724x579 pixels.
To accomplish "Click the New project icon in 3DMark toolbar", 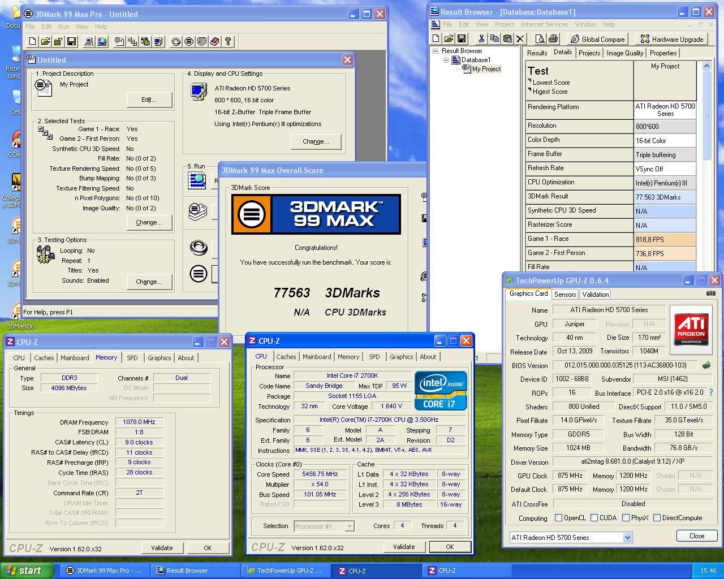I will point(32,41).
